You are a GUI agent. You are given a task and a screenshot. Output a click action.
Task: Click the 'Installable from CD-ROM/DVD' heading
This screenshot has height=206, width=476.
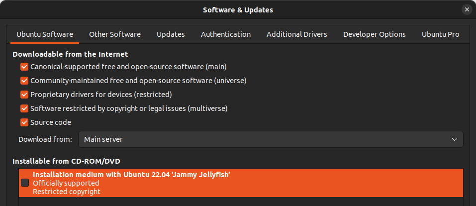(66, 161)
